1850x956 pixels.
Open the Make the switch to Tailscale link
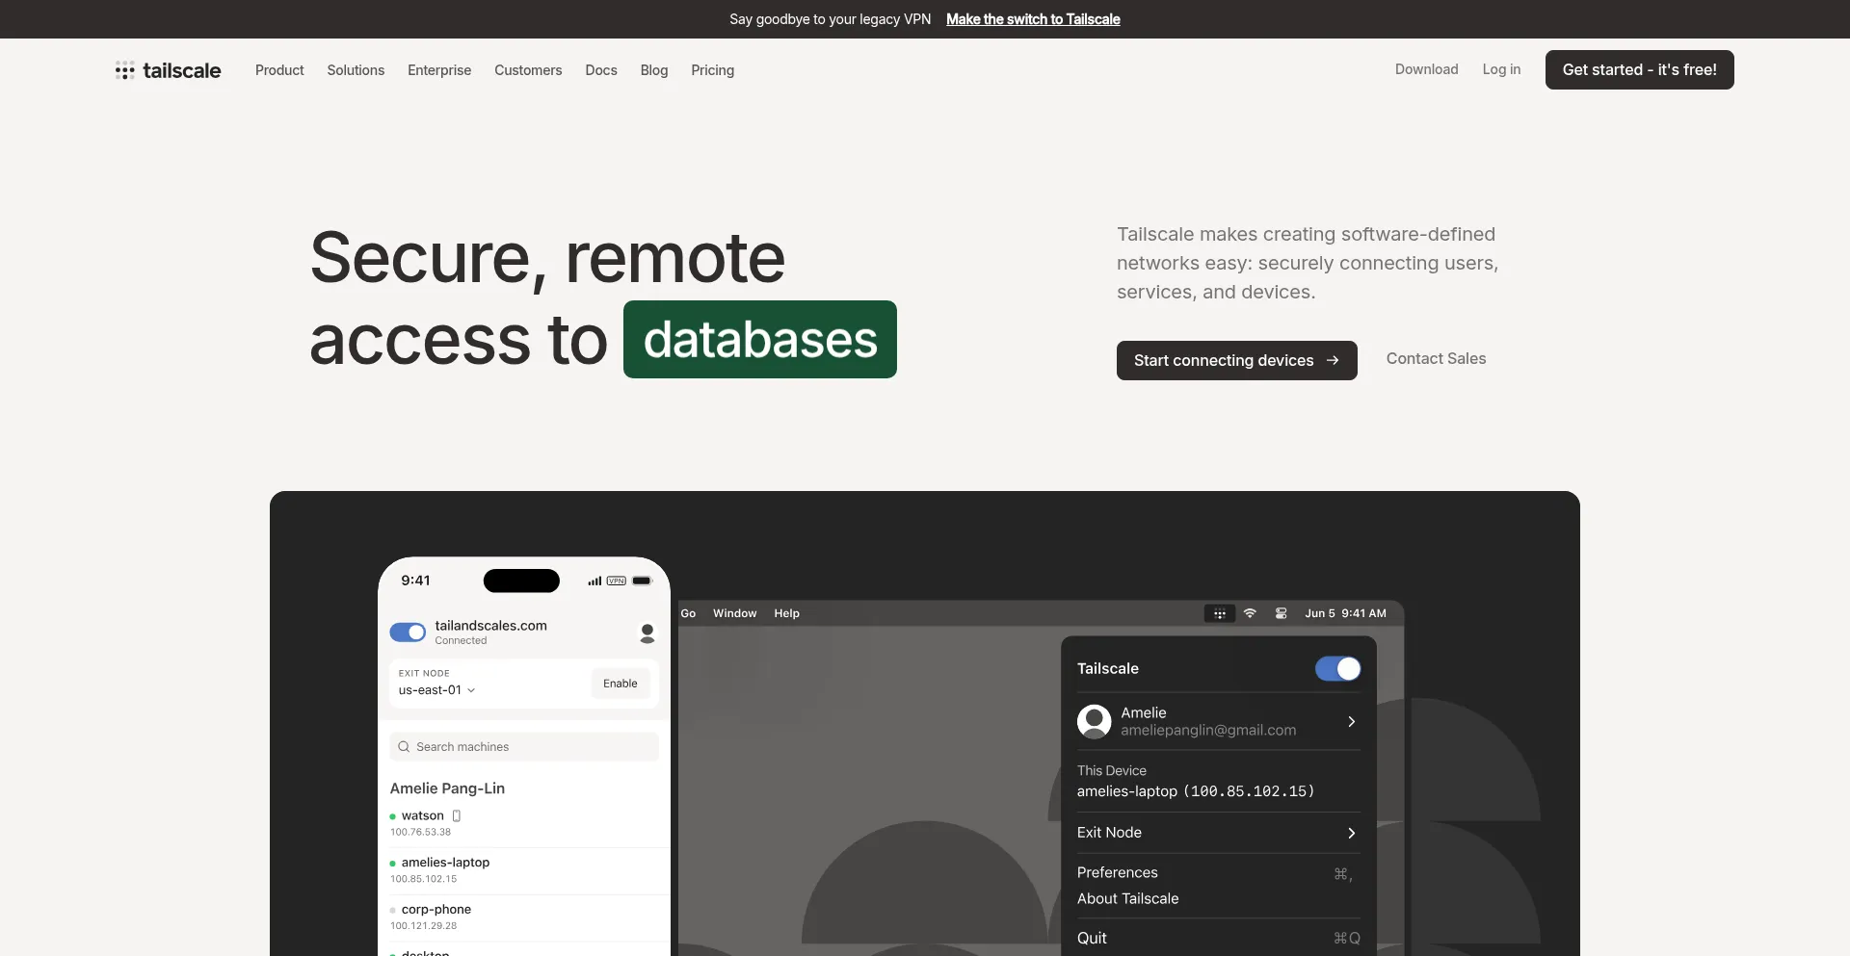click(x=1033, y=19)
